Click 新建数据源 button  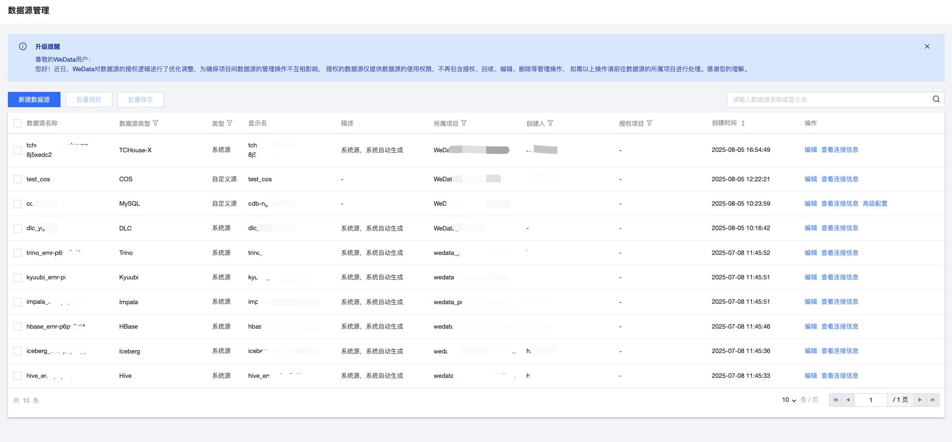[x=34, y=100]
